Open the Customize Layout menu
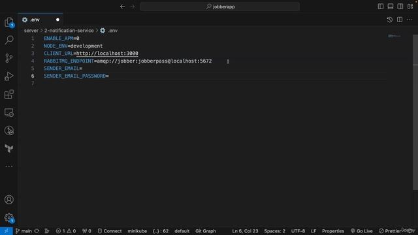 click(410, 7)
